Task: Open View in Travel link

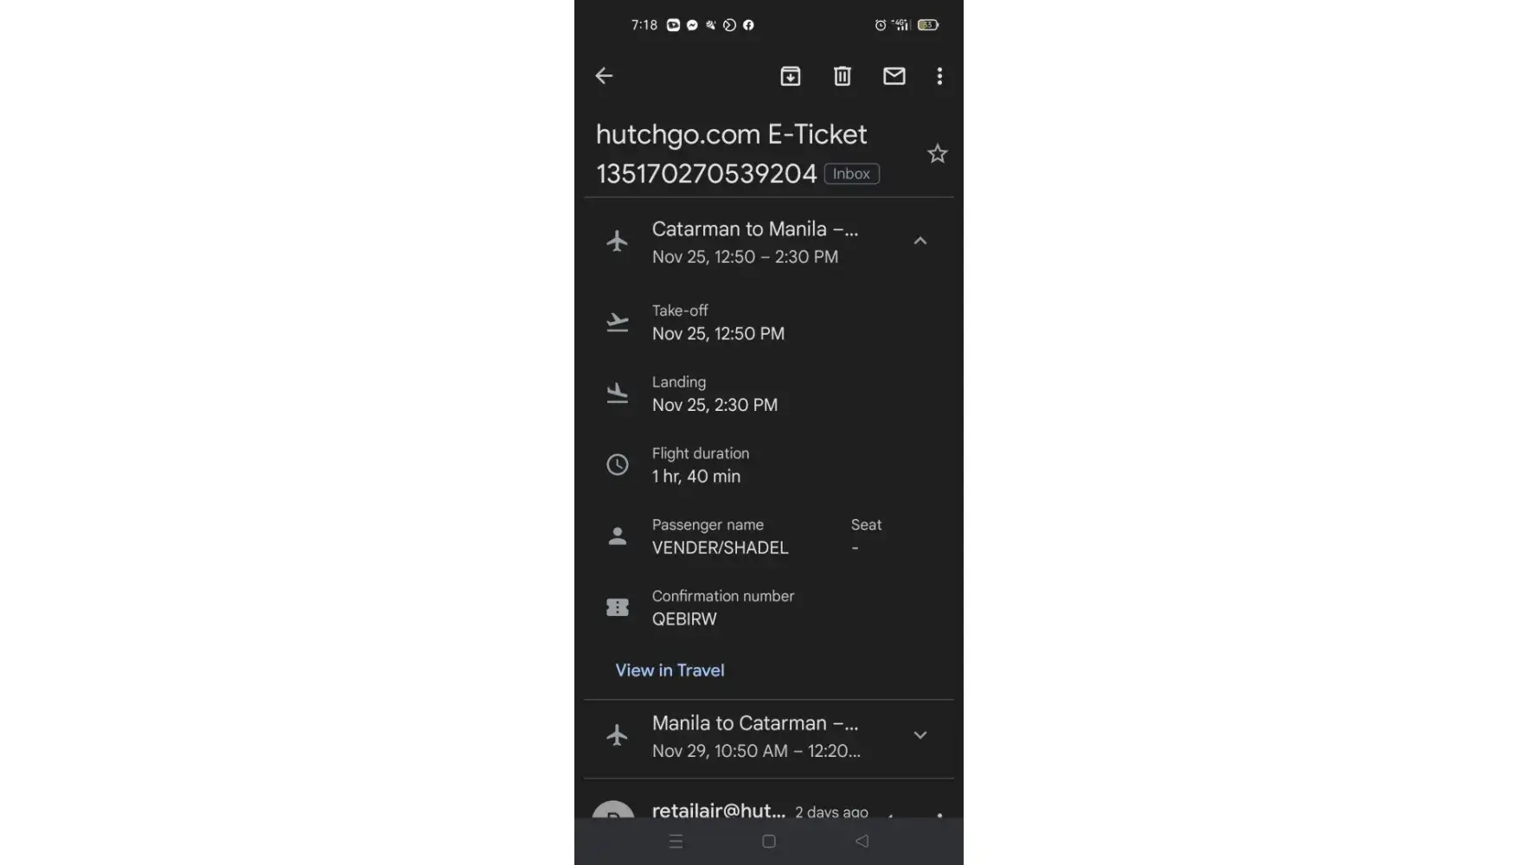Action: tap(670, 670)
